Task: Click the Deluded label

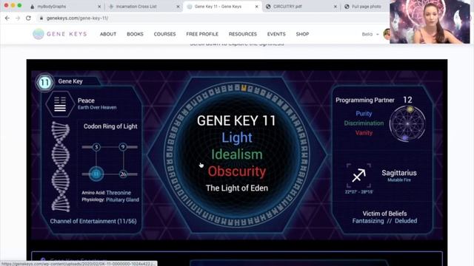Action: 406,221
